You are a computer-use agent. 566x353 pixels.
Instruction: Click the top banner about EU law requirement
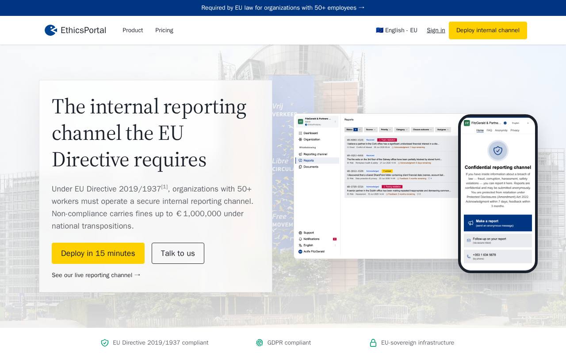point(283,8)
